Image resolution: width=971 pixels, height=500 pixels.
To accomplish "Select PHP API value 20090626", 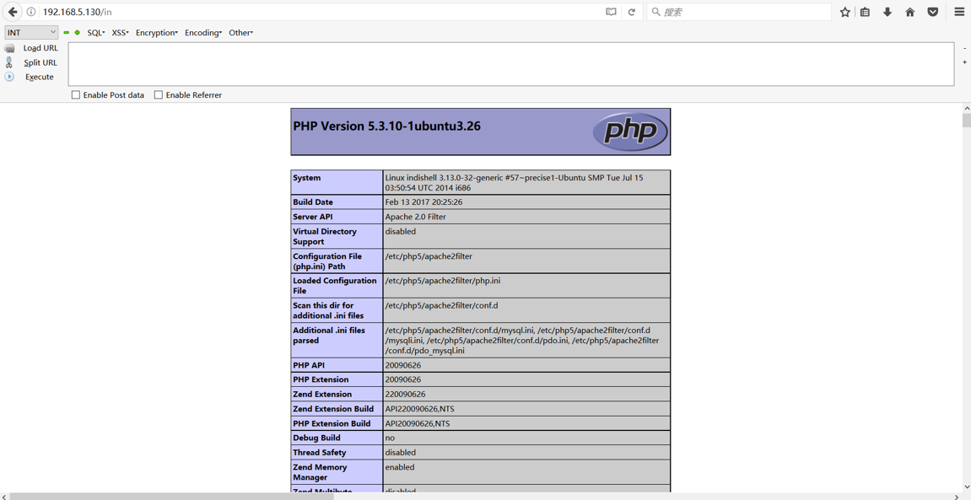I will 402,365.
